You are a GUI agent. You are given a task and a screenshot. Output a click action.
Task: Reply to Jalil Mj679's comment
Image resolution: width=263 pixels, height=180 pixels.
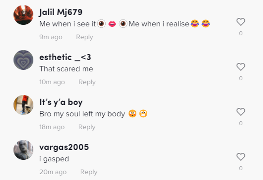85,37
